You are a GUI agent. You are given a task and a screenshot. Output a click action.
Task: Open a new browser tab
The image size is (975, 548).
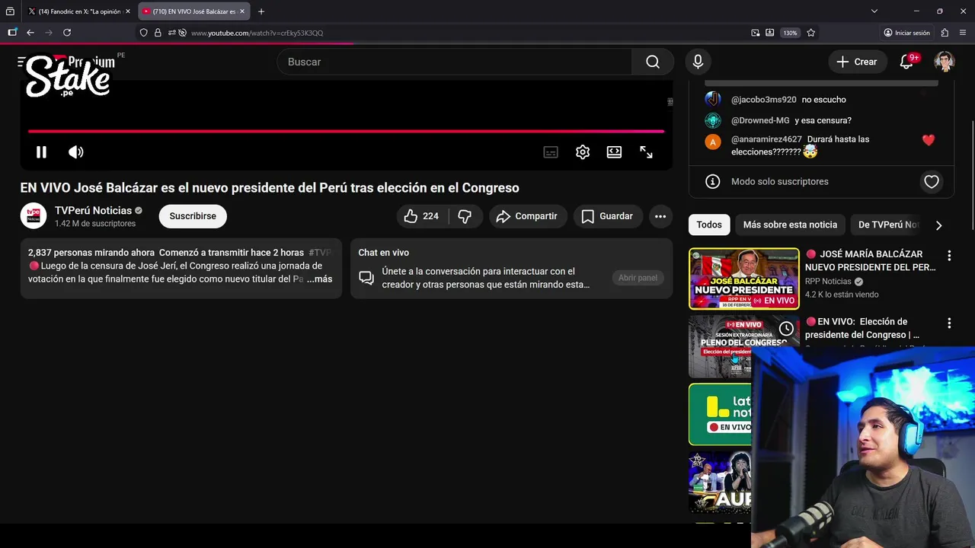tap(261, 11)
